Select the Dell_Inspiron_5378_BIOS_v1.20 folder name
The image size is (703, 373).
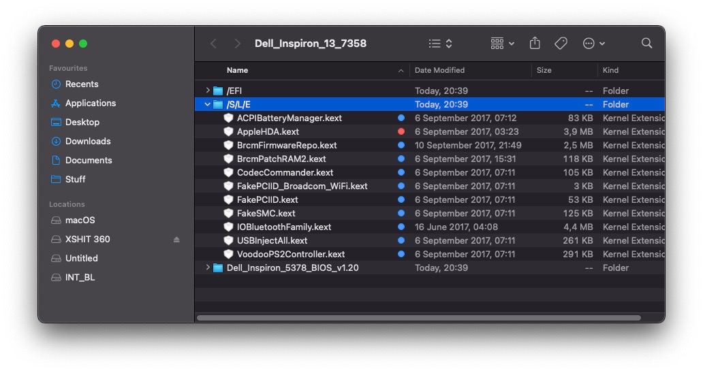point(293,267)
